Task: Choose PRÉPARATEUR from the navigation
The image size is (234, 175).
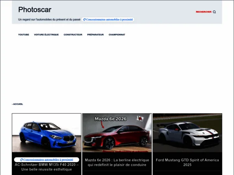Action: 95,35
